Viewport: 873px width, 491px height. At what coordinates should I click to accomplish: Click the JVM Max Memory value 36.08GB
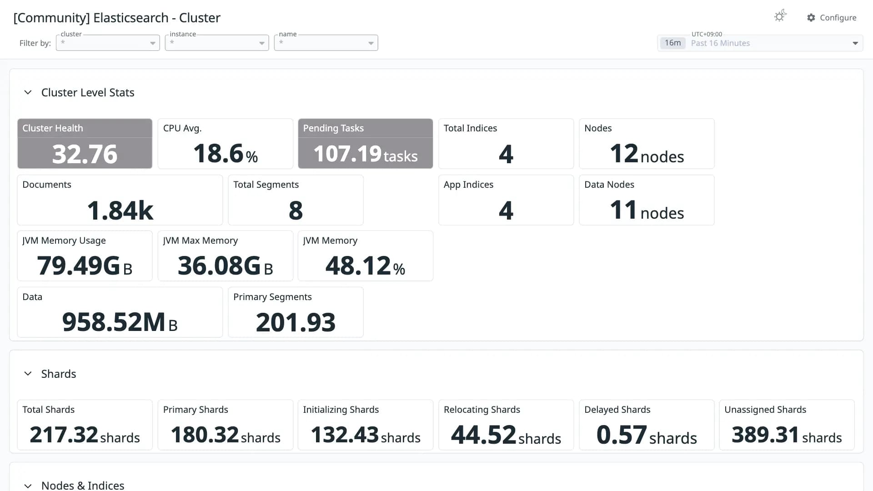click(x=226, y=266)
